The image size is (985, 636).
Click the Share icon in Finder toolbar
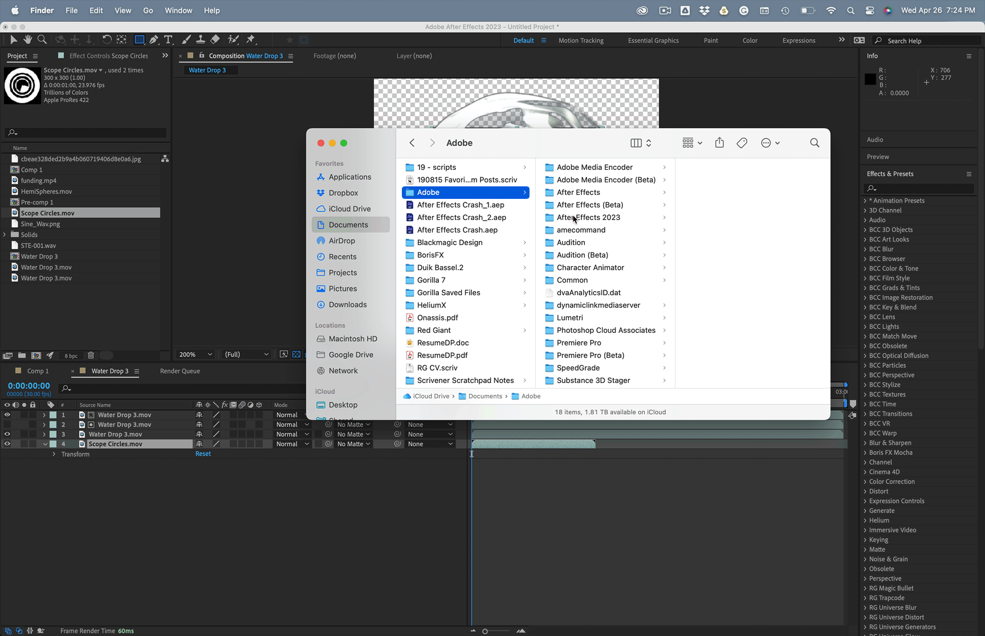click(x=719, y=143)
